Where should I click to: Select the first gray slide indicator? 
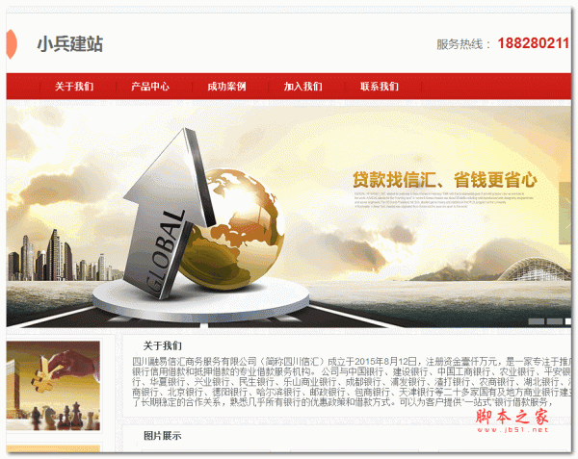536,321
